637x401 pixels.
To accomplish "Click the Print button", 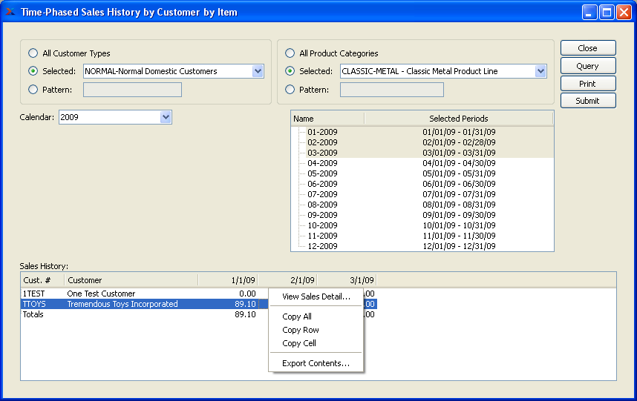I will tap(587, 84).
